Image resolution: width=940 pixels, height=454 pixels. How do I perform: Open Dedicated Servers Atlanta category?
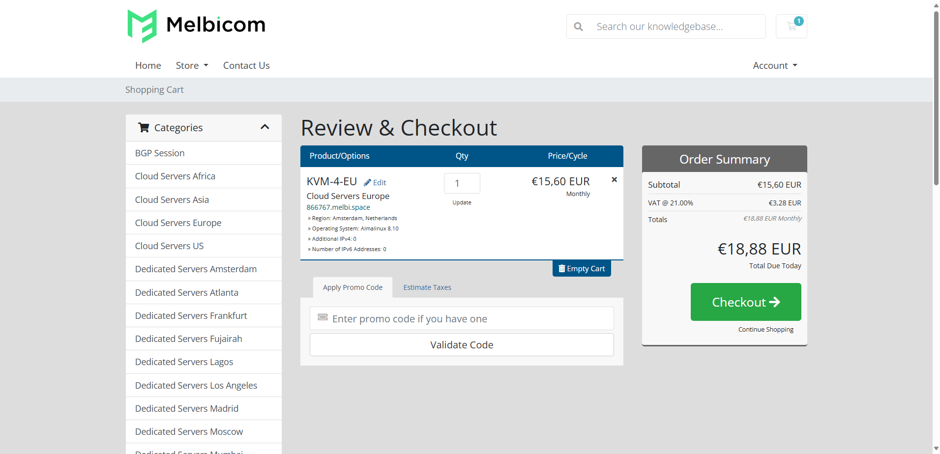(204, 292)
